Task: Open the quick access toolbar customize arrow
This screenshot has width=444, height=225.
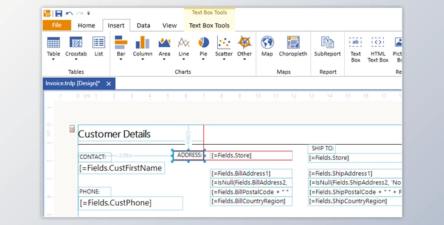Action: point(88,13)
